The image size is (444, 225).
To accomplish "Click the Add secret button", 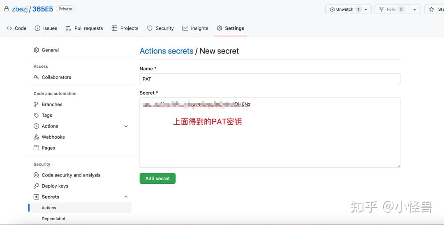I will pos(157,179).
